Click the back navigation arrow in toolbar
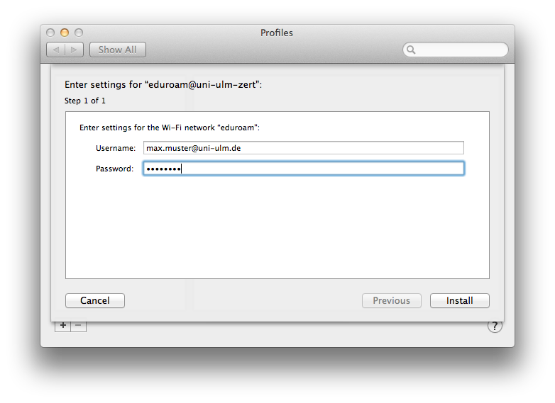This screenshot has height=403, width=555. click(x=56, y=50)
